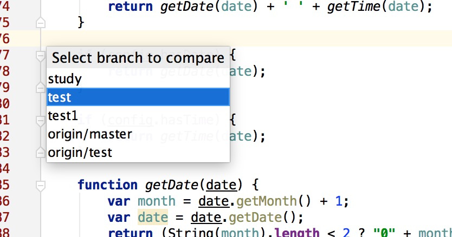Click the 'length' property on line 88

click(297, 232)
